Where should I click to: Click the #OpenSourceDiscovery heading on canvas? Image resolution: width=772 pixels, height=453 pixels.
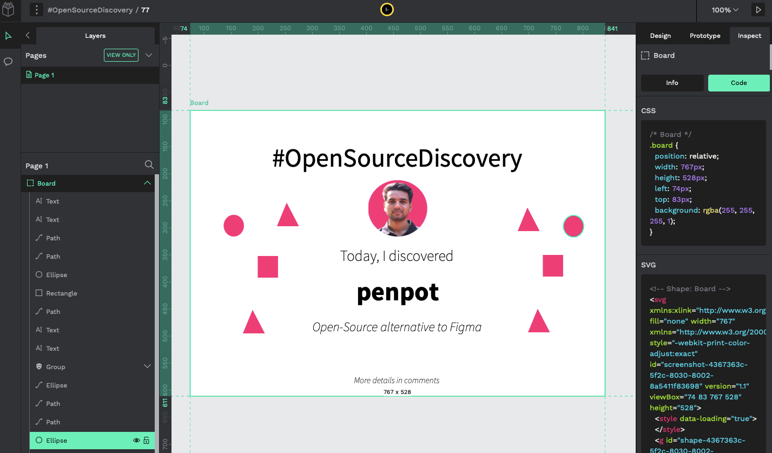[397, 158]
